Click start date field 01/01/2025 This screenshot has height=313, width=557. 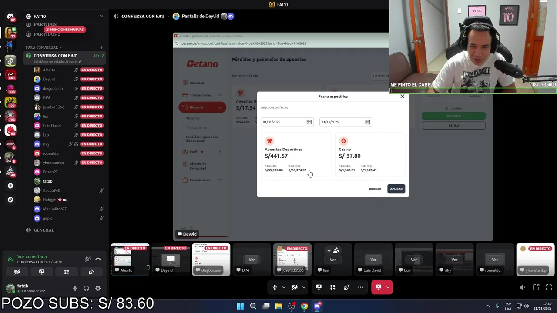click(x=287, y=122)
